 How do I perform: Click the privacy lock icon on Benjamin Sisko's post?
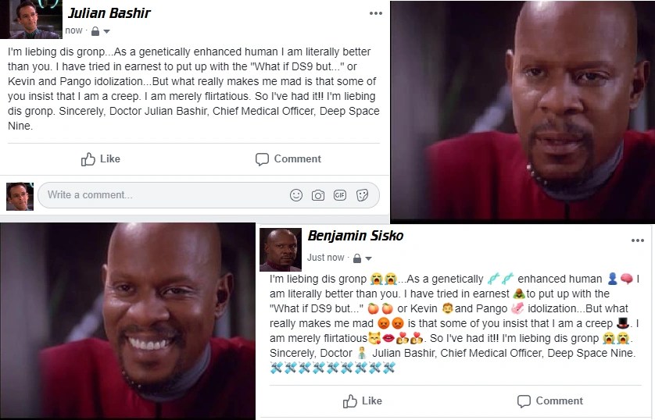[x=356, y=258]
